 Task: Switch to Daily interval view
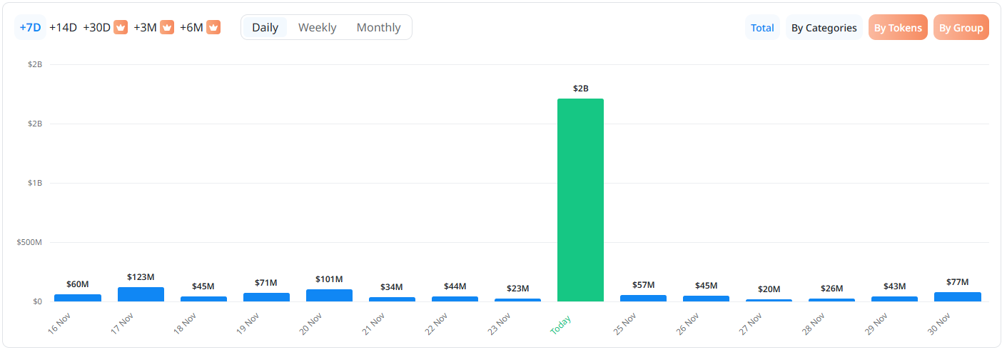[x=265, y=27]
